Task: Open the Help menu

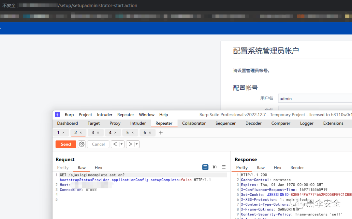Action: [164, 115]
